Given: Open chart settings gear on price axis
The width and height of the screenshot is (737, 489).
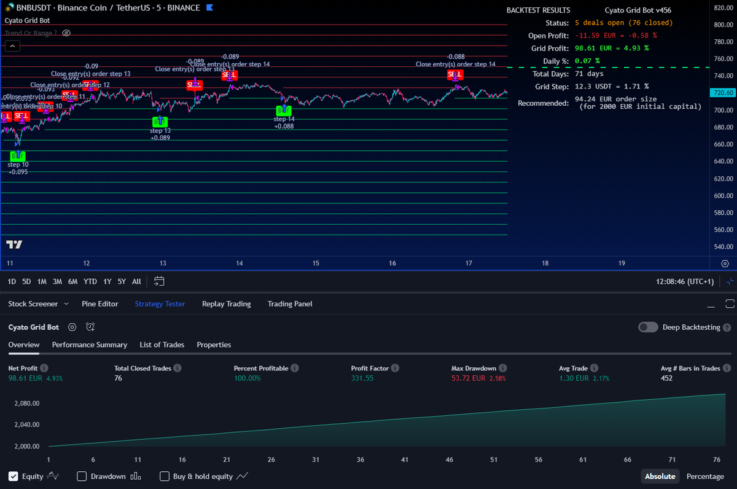Looking at the screenshot, I should [725, 264].
